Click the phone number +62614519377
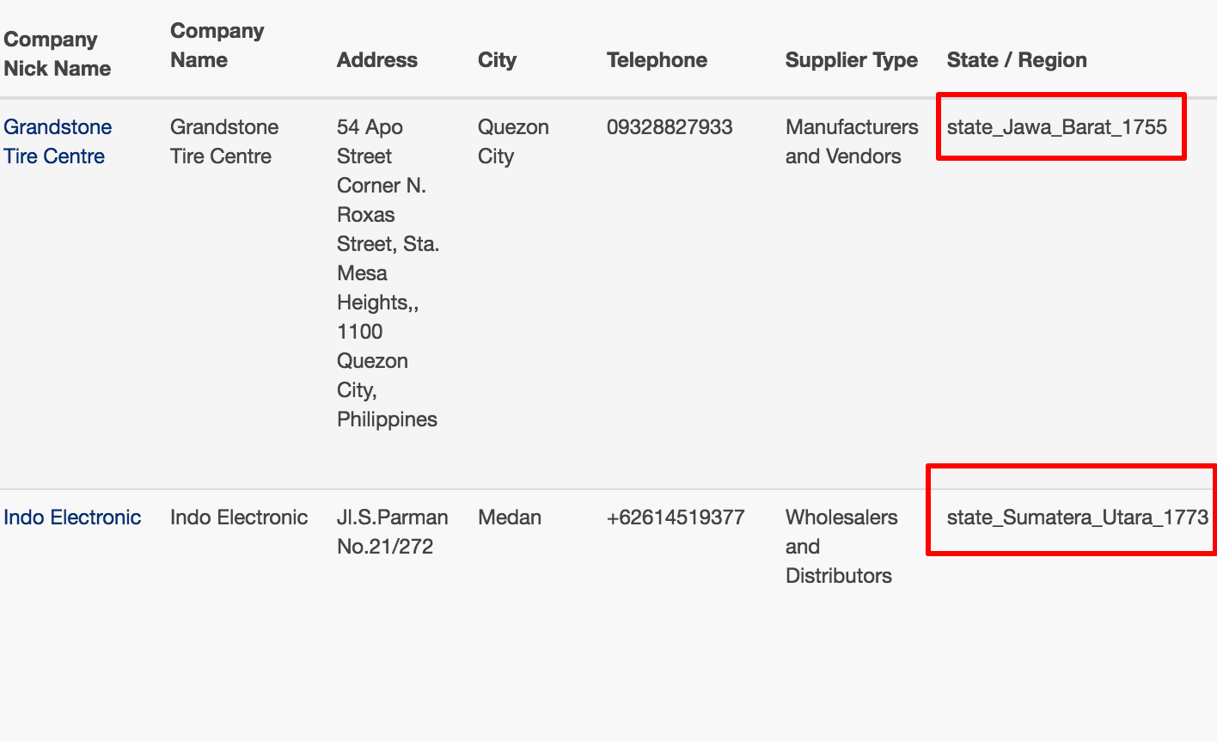Screen dimensions: 1217x741 676,517
